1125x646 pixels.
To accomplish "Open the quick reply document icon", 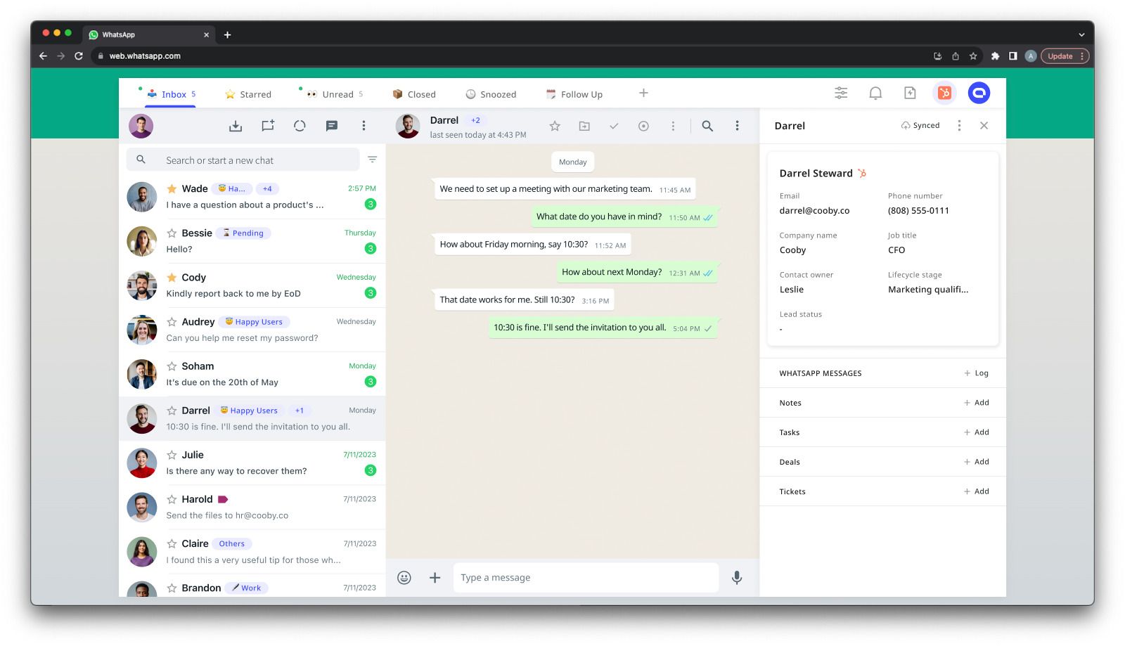I will coord(910,93).
